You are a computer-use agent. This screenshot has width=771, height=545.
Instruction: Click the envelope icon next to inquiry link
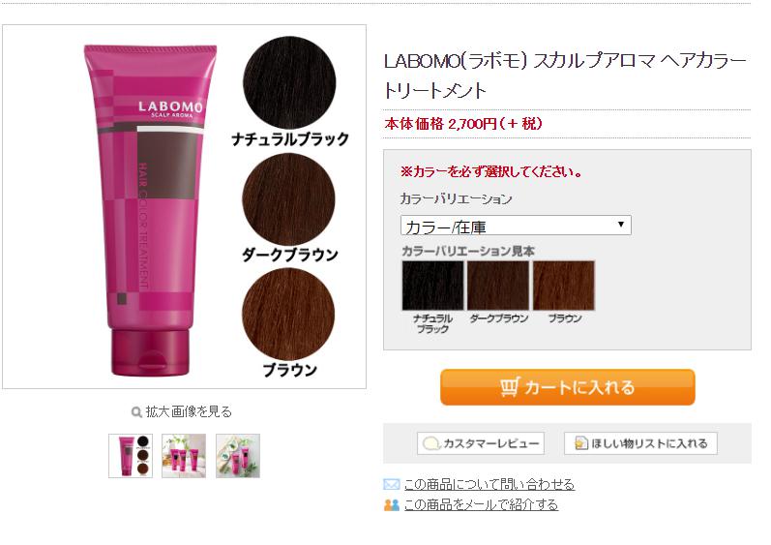pyautogui.click(x=392, y=485)
